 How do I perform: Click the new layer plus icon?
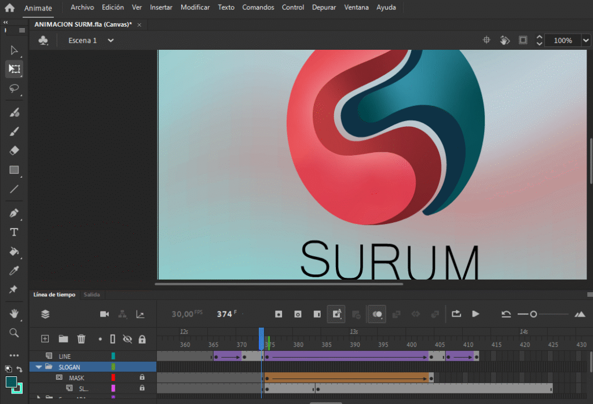coord(45,339)
